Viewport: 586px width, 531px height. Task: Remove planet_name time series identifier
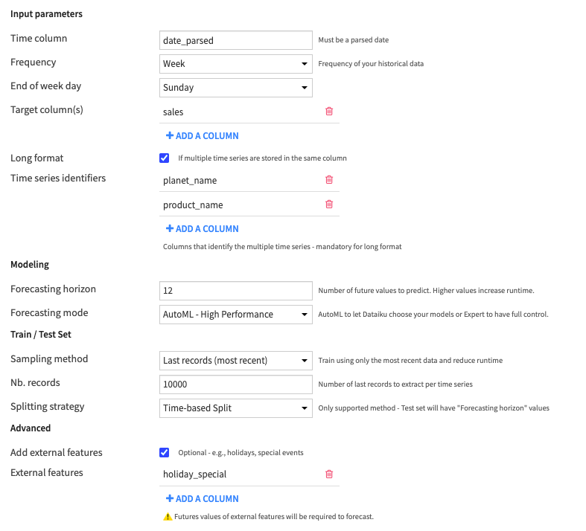(x=329, y=180)
